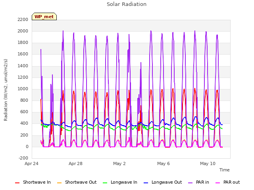Viewport: 254px width, 190px height.
Task: Click the Apr 24 axis tick label
Action: [x=31, y=163]
